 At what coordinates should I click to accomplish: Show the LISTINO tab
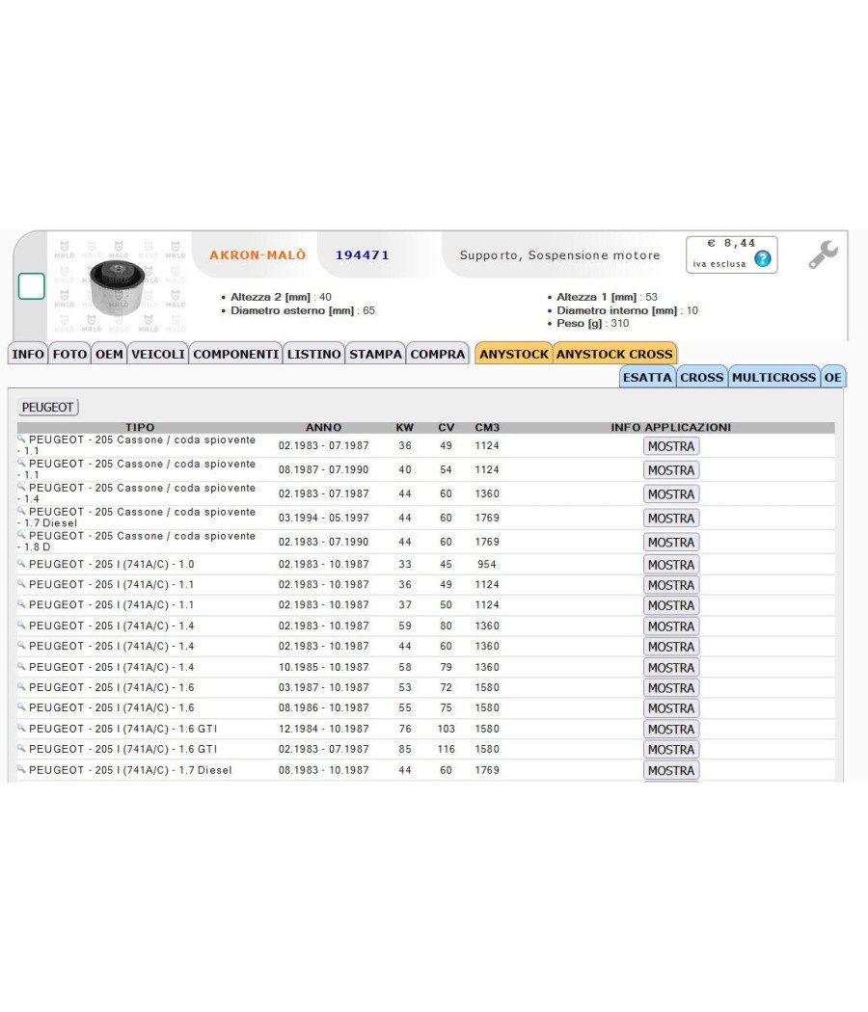(x=313, y=354)
